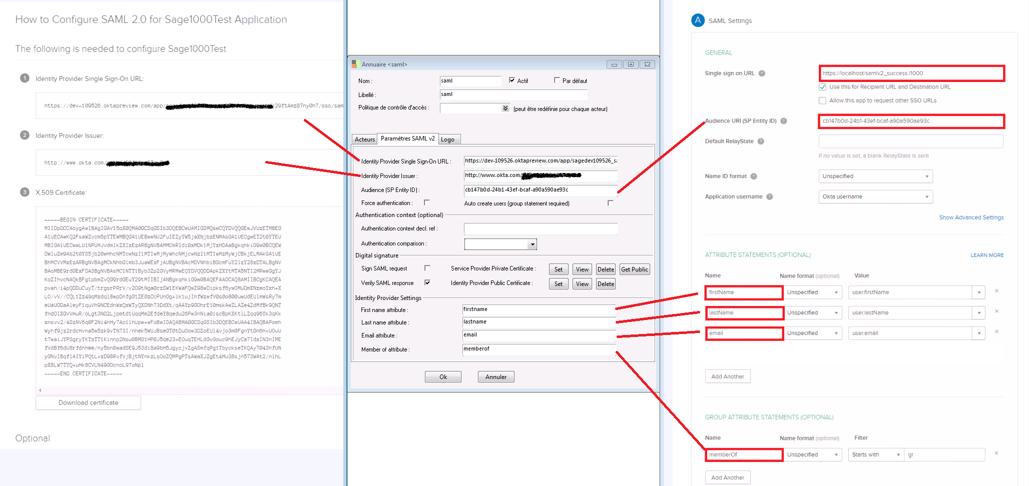This screenshot has height=486, width=1029.
Task: Click help icon beside Name ID format
Action: point(754,176)
